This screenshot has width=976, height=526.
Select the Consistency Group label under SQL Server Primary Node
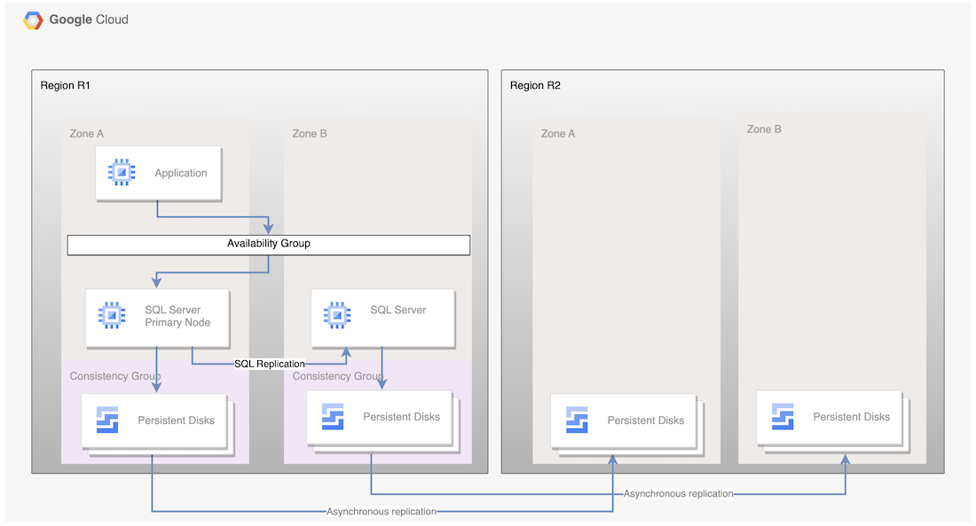point(115,375)
